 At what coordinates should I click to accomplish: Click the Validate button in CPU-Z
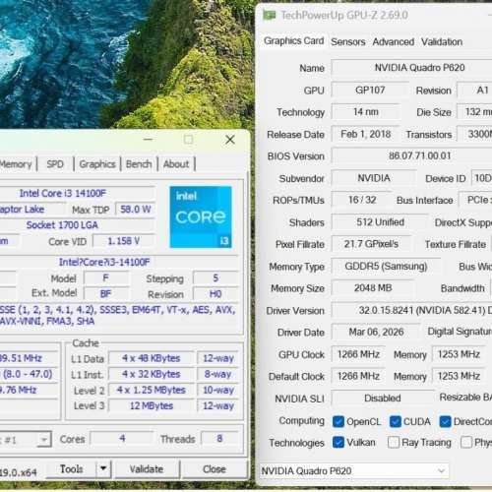tap(147, 469)
